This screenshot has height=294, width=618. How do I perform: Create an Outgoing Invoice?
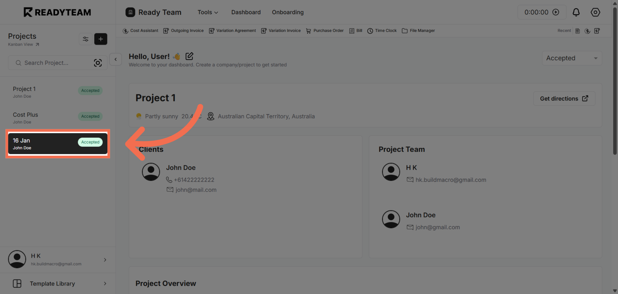pos(184,30)
